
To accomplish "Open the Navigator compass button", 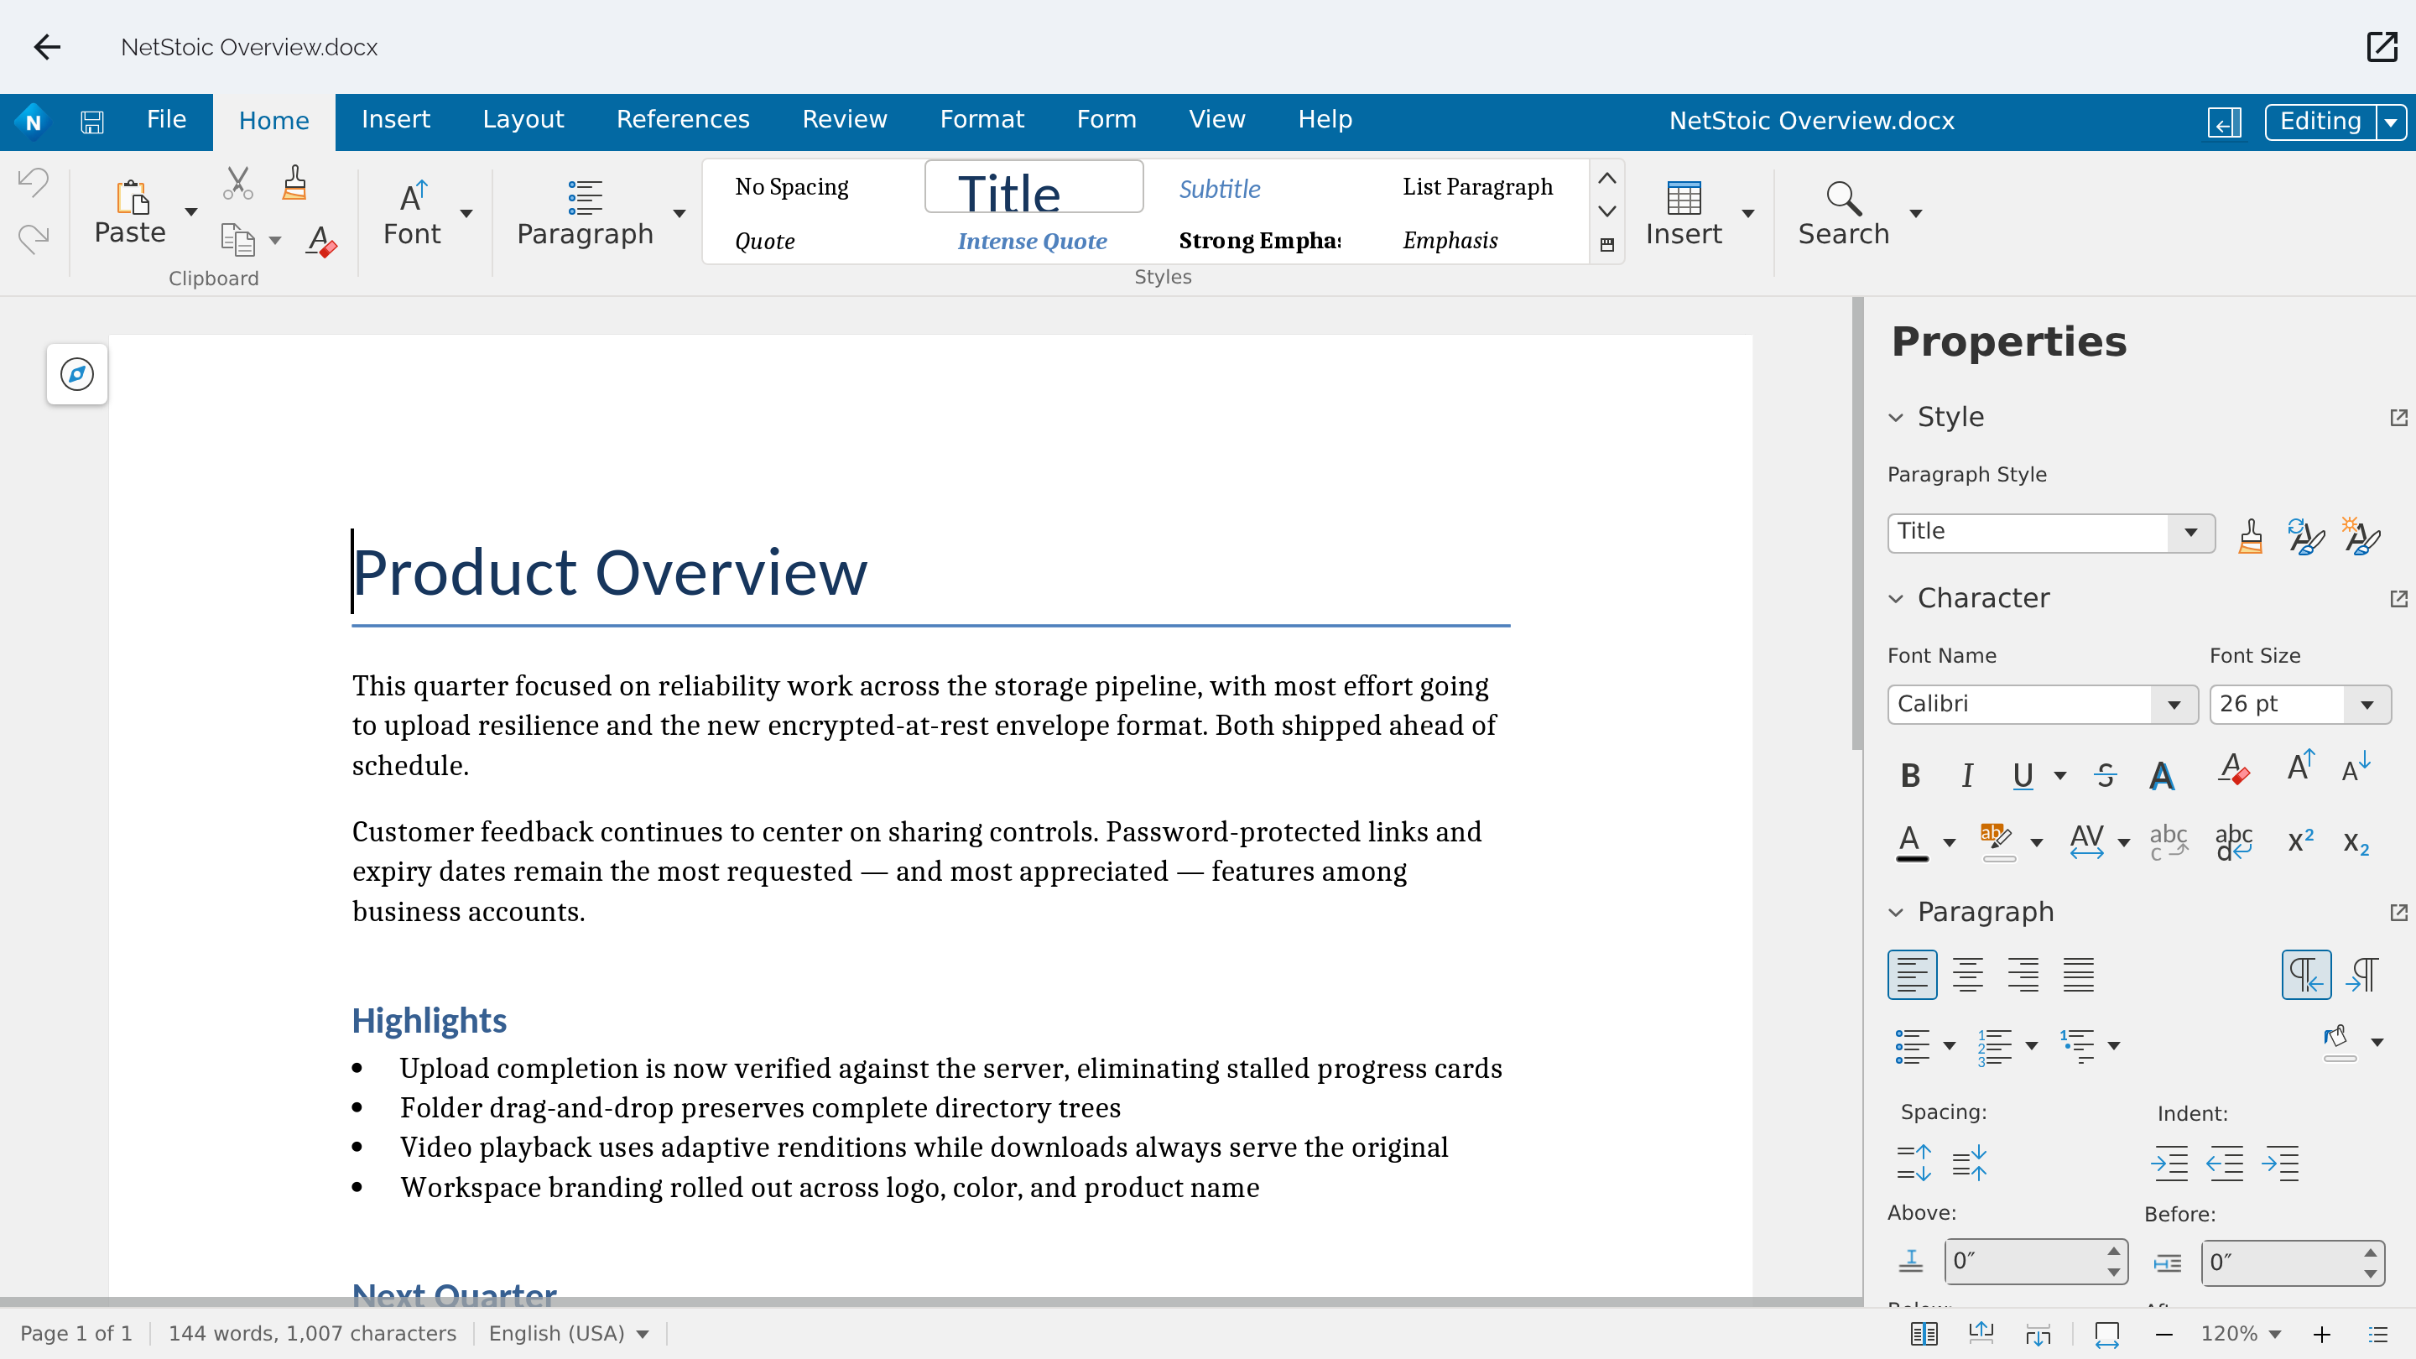I will tap(77, 374).
